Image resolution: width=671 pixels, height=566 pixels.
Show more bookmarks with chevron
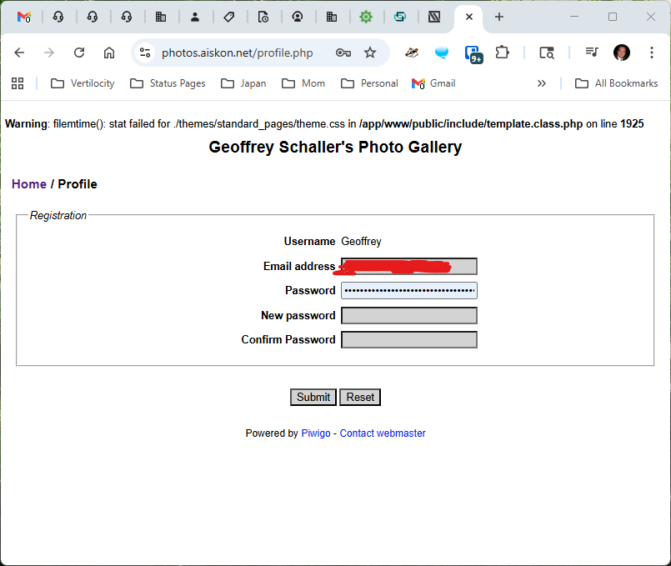pos(542,83)
